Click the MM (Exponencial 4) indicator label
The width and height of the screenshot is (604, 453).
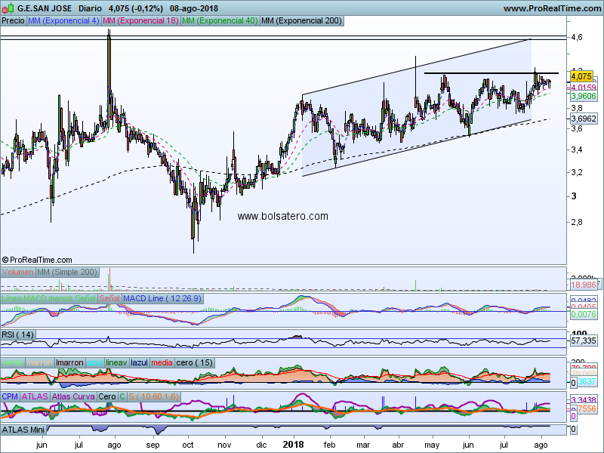tap(63, 21)
